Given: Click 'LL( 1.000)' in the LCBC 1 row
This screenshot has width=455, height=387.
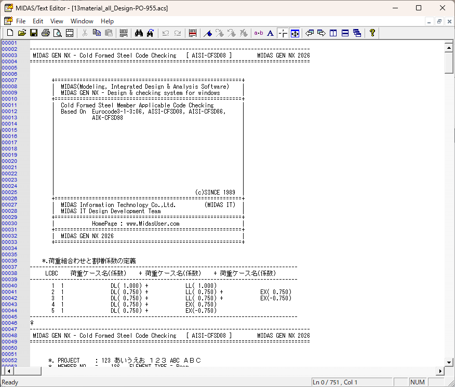Looking at the screenshot, I should coord(201,286).
